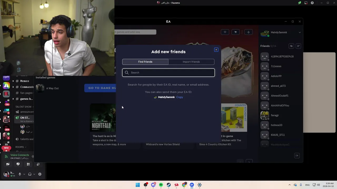
Task: Open Discord user settings gear
Action: (40, 174)
